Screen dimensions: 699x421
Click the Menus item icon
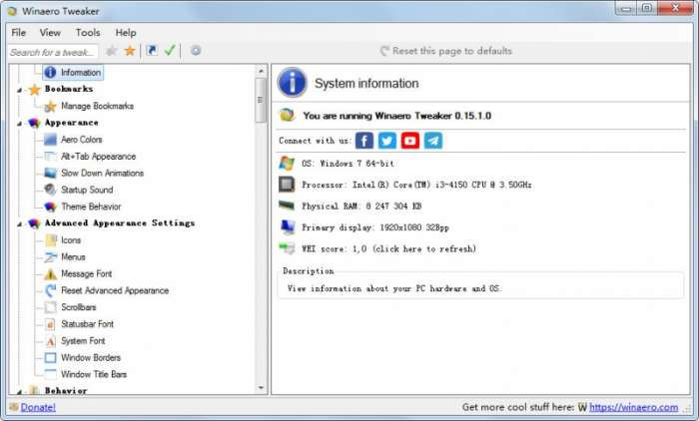coord(50,257)
